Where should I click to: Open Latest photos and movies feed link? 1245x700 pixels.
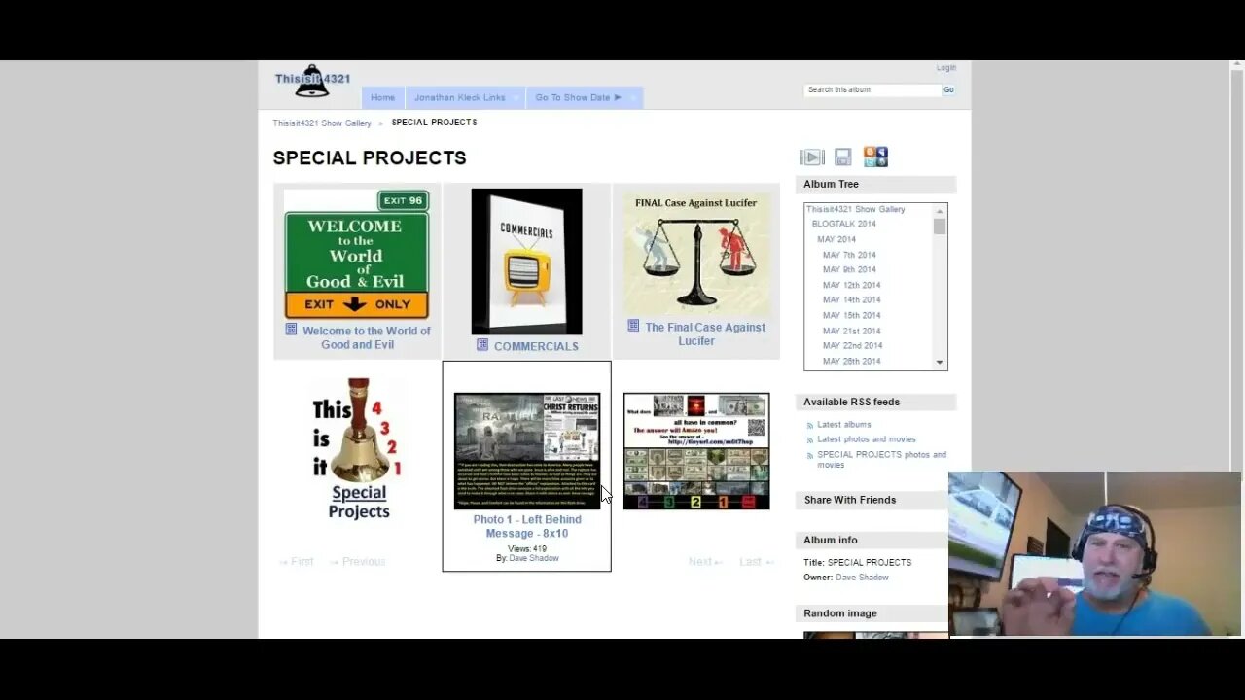[867, 439]
